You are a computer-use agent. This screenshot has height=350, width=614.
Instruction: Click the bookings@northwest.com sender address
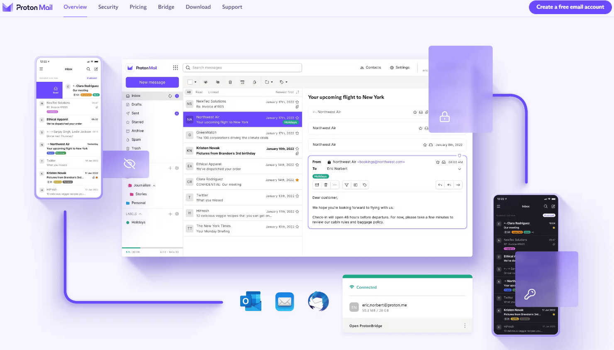point(381,162)
